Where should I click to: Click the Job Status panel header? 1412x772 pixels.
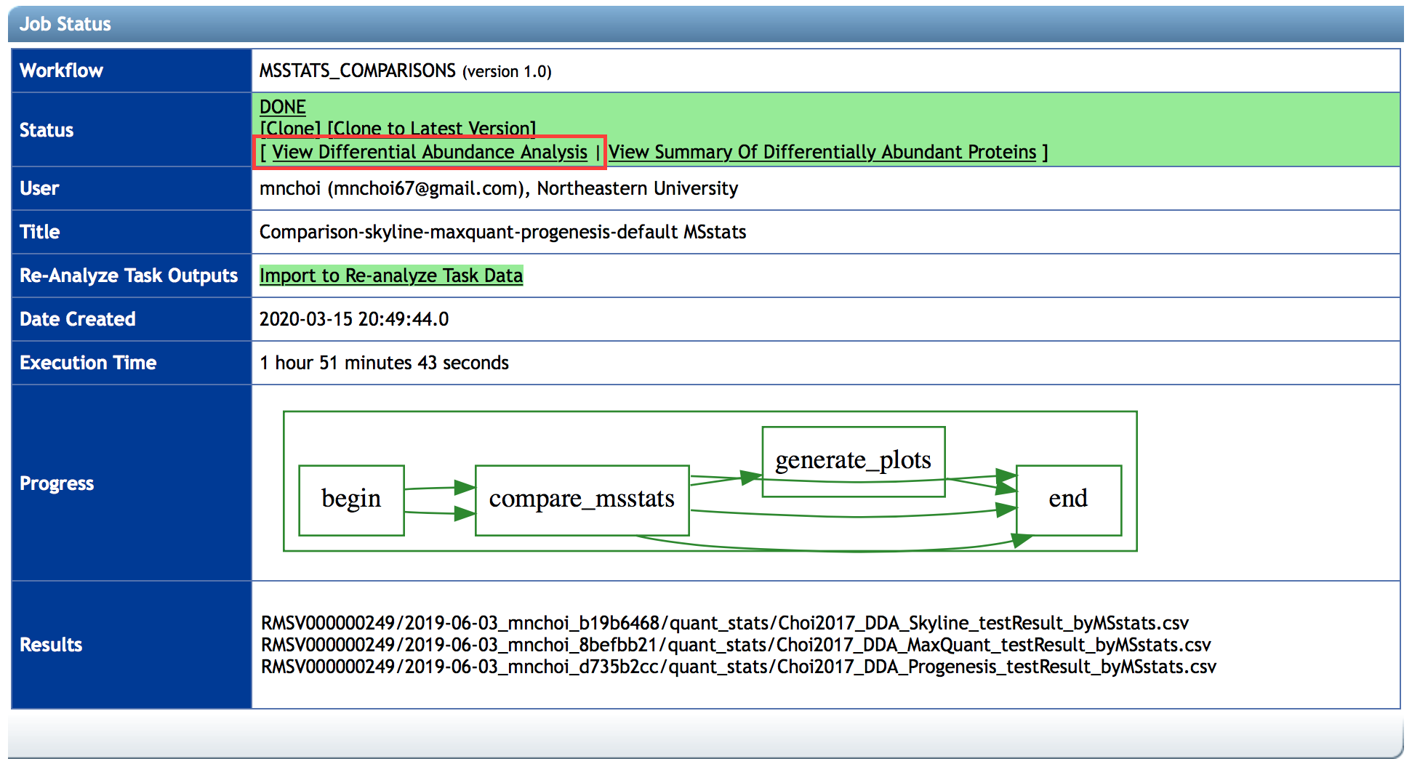pyautogui.click(x=65, y=24)
